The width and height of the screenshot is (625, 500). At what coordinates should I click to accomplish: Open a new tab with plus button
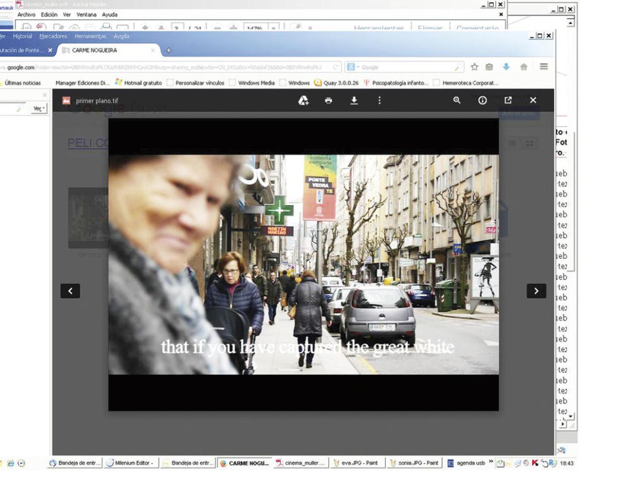pos(168,51)
